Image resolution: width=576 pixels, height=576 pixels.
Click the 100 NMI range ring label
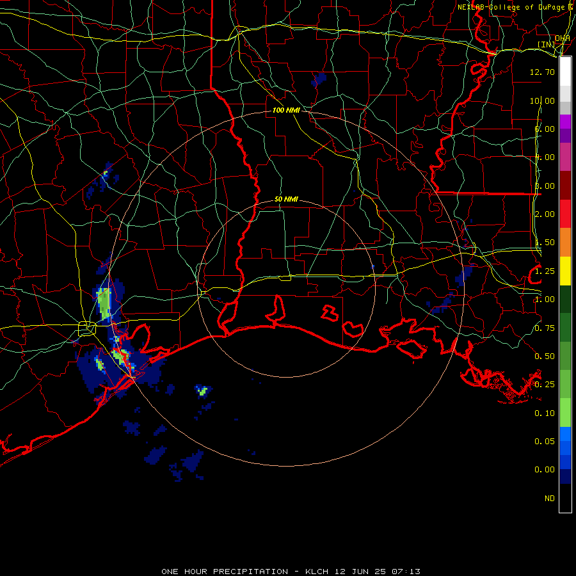click(x=286, y=110)
